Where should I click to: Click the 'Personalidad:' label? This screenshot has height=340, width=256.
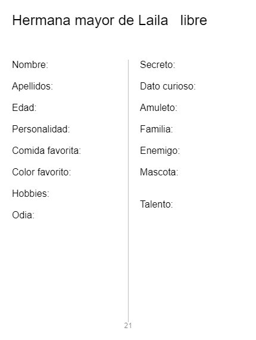coord(41,129)
